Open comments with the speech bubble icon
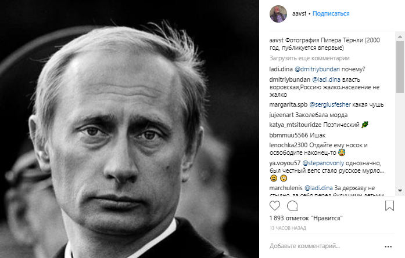Image resolution: width=405 pixels, height=258 pixels. [292, 206]
